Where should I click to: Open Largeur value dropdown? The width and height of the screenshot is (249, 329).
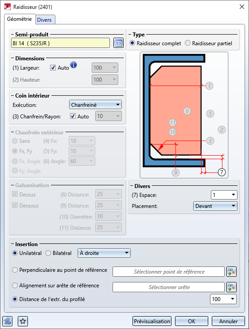[x=105, y=68]
